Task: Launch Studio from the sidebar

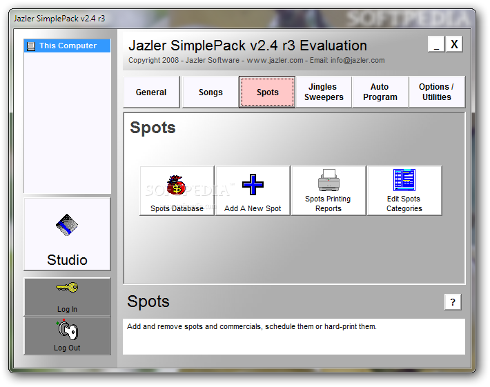Action: (67, 234)
